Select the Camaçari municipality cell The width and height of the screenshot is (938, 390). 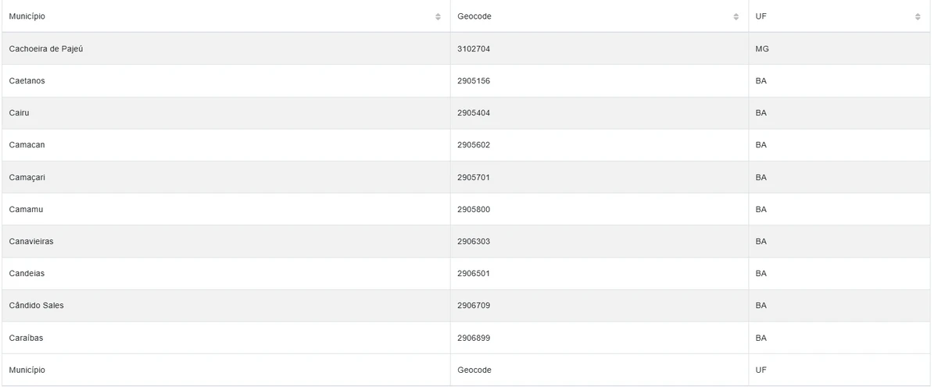(x=27, y=177)
